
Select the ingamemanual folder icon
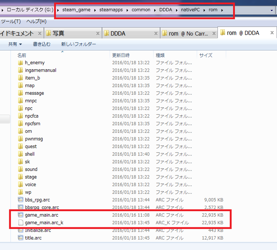coord(20,70)
